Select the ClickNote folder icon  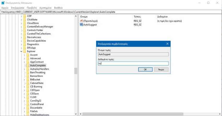tap(25, 20)
